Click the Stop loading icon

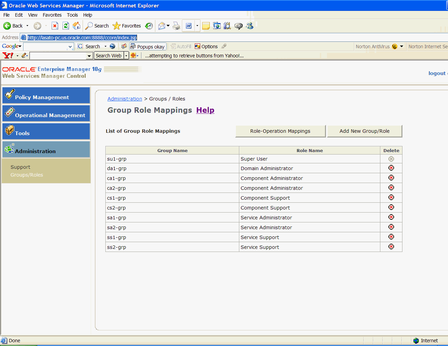pos(55,26)
